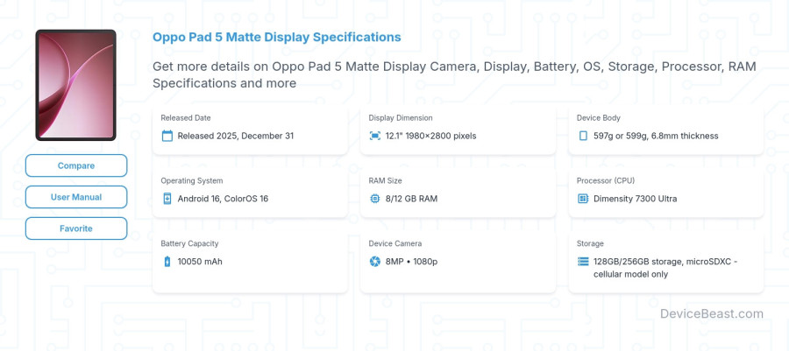Click '8/12 GB RAM' value
Image resolution: width=789 pixels, height=351 pixels.
pos(412,199)
